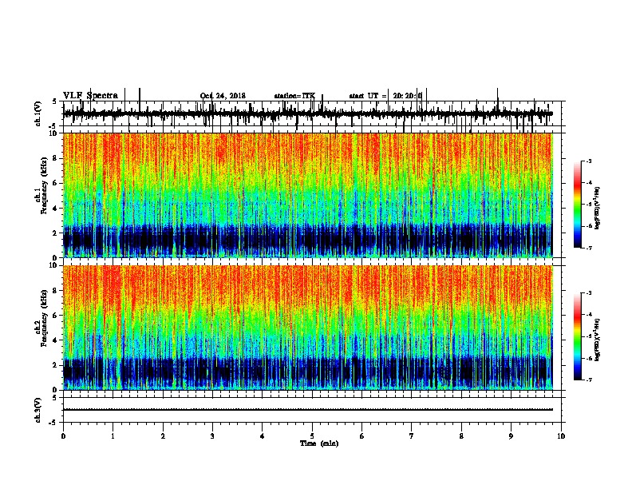
Task: Click the -7 value on ch.1 colorbar
Action: 588,248
